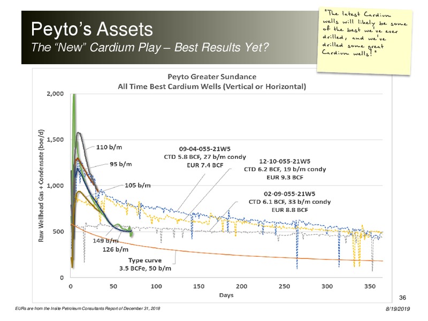
Task: Click the '149 b/m' data label
Action: click(105, 240)
